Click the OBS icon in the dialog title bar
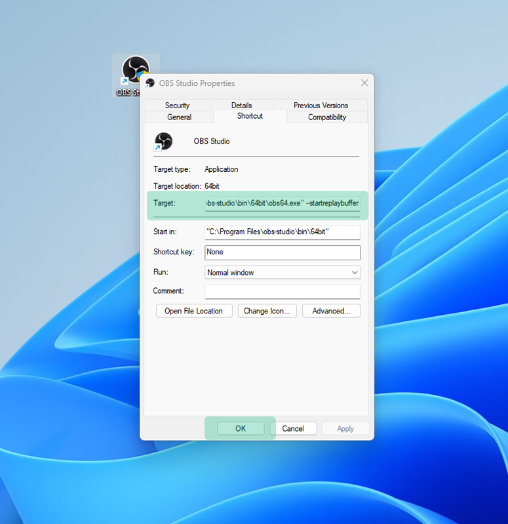Image resolution: width=508 pixels, height=524 pixels. [150, 83]
